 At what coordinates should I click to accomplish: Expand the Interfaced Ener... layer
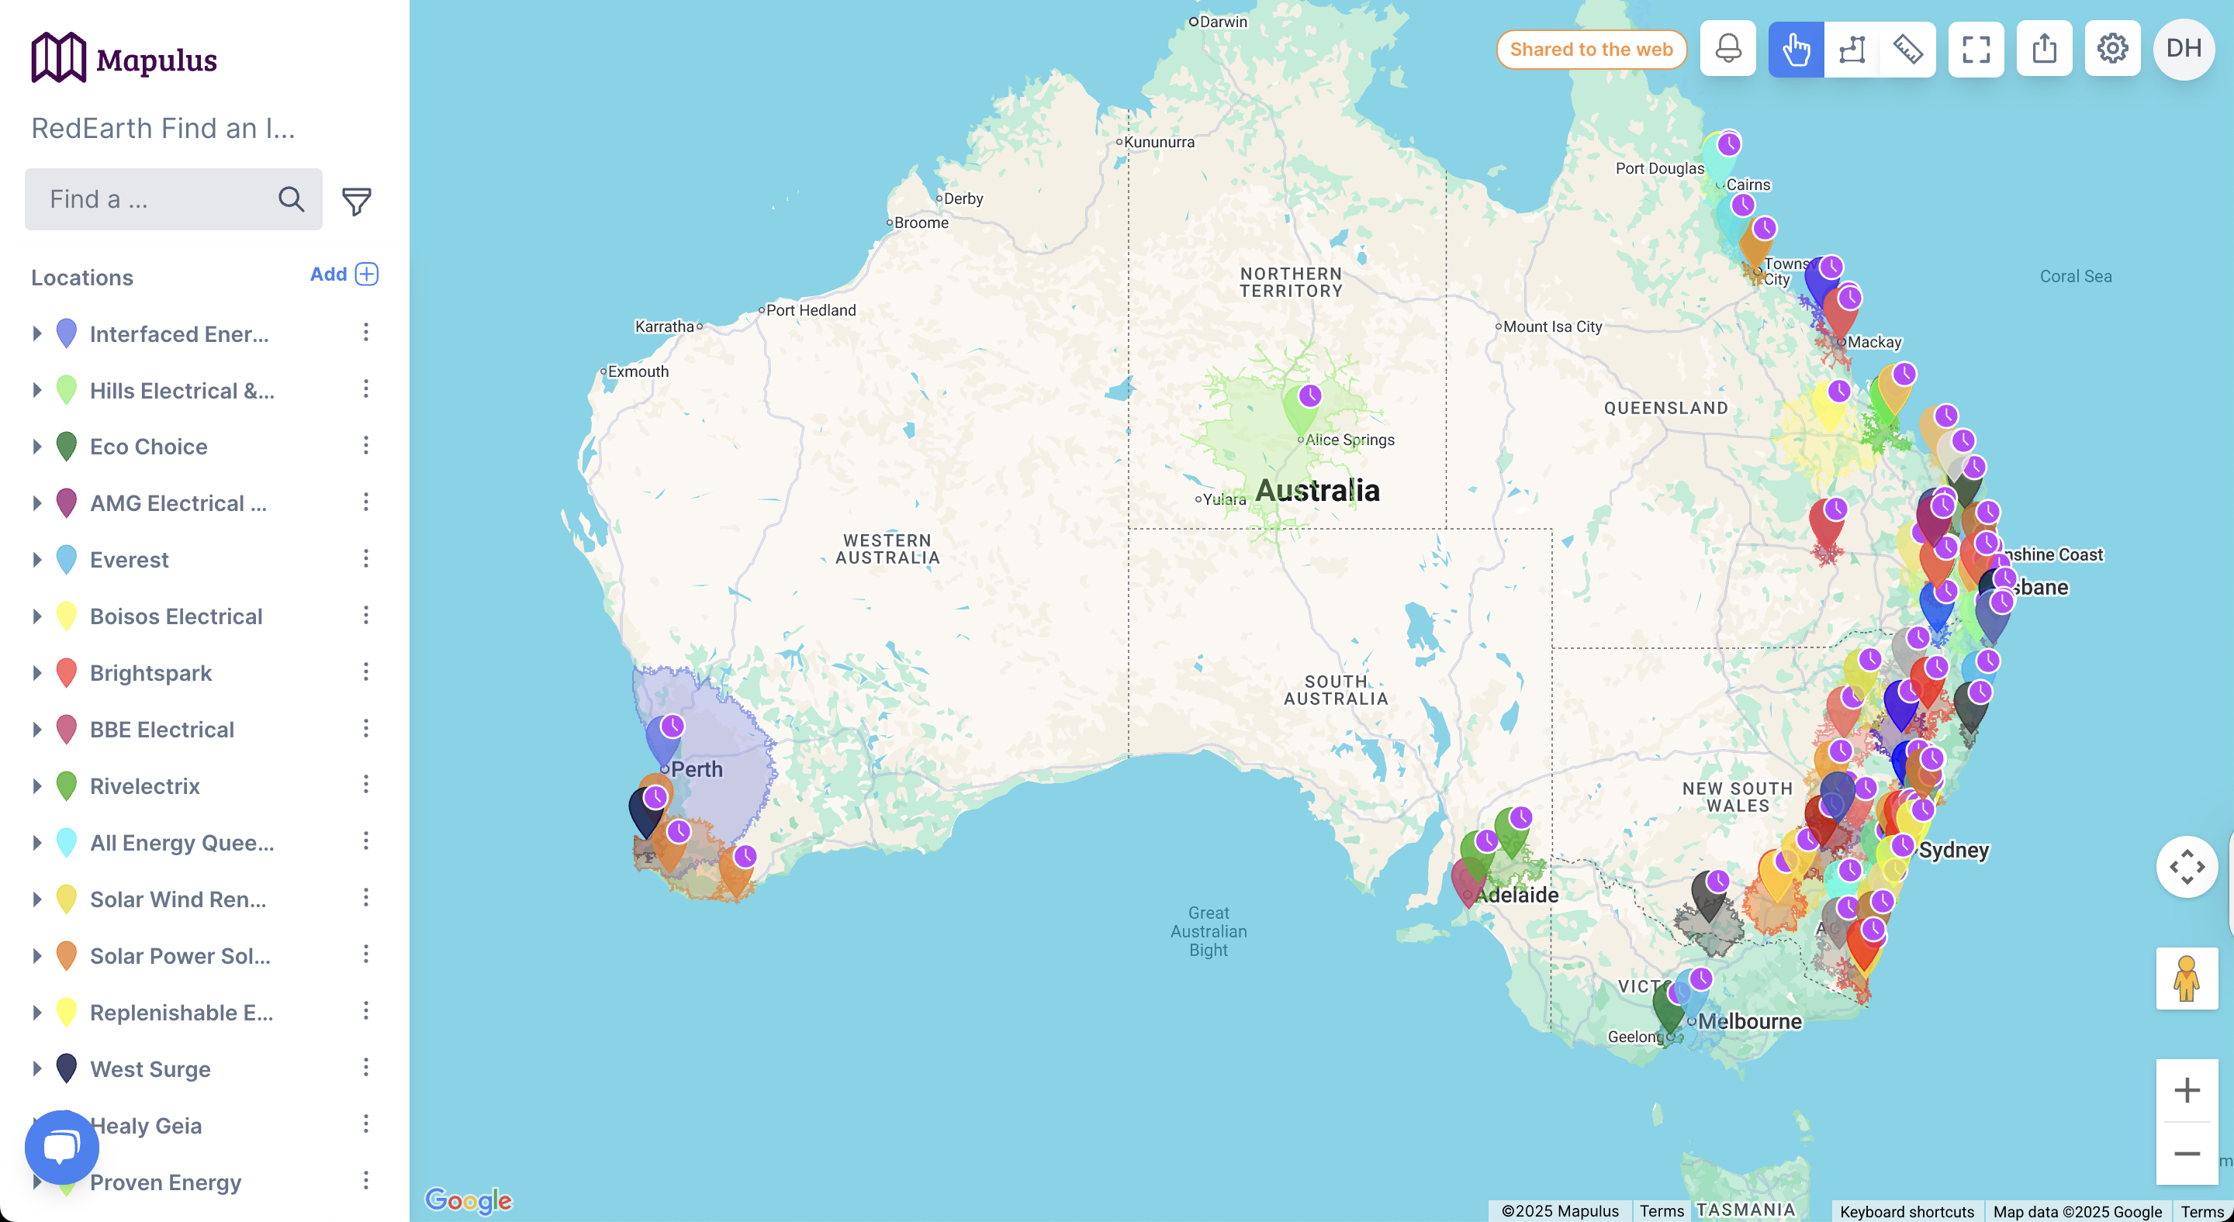37,333
